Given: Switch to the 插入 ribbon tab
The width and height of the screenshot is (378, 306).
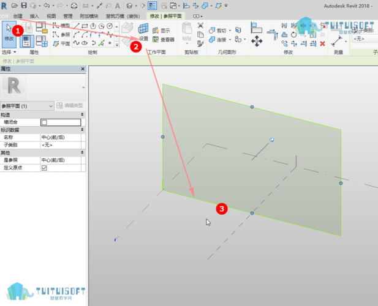Looking at the screenshot, I should (34, 15).
